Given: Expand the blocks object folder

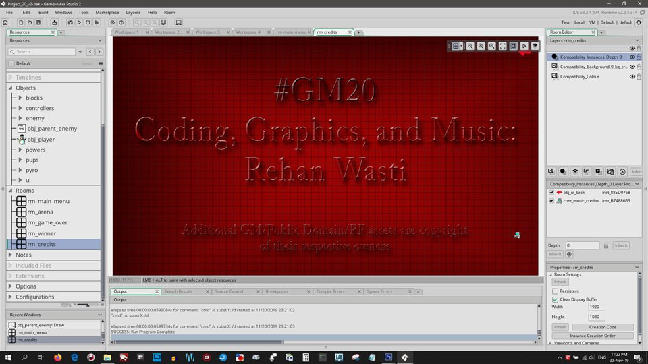Looking at the screenshot, I should pyautogui.click(x=20, y=98).
